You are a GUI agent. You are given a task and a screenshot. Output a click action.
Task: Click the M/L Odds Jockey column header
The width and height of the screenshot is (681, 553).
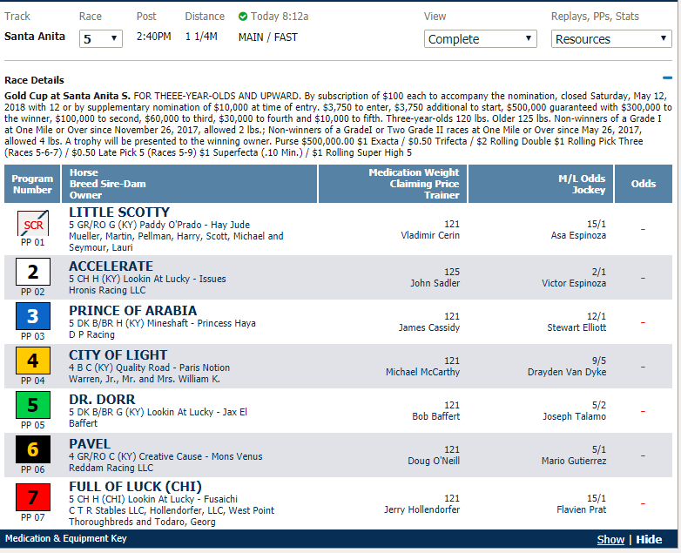pyautogui.click(x=541, y=184)
